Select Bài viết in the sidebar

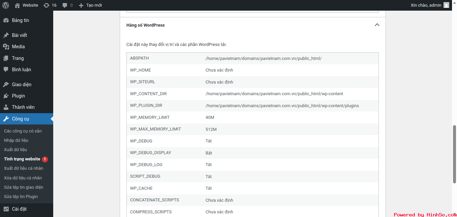(19, 35)
